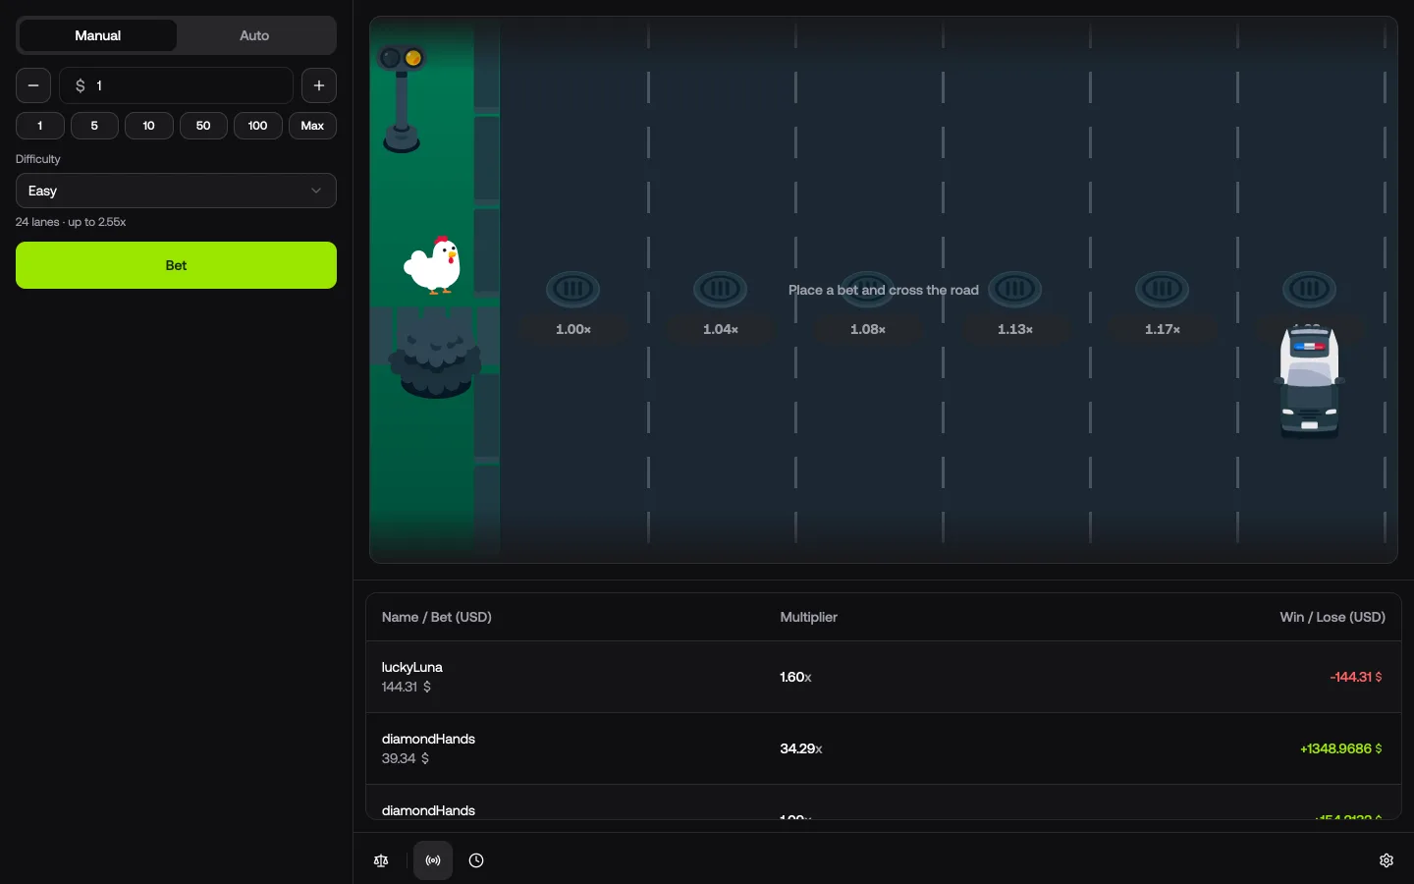Click the manhole above 1.17x
1414x884 pixels.
coord(1163,289)
